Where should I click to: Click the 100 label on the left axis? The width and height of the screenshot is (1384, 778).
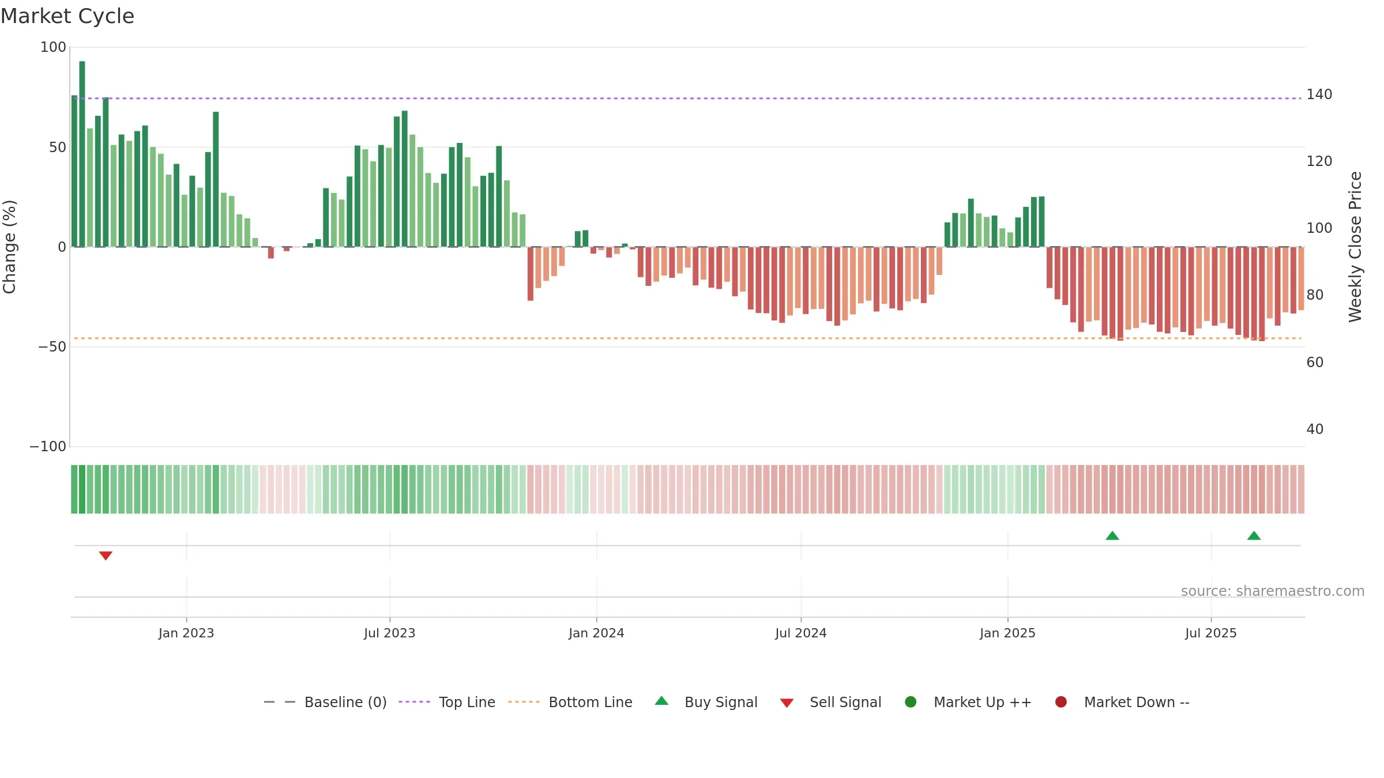click(53, 47)
